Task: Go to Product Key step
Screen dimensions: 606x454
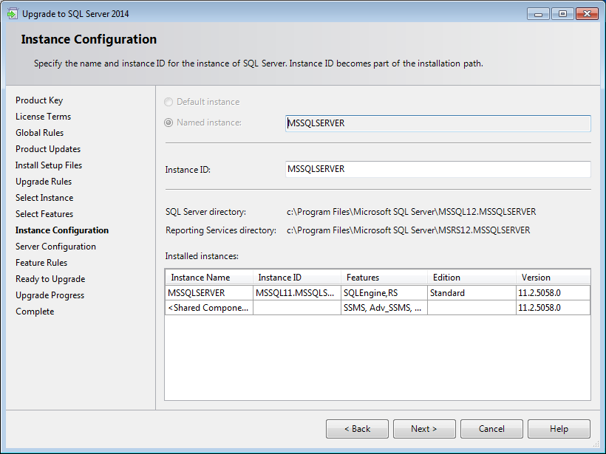Action: point(39,100)
